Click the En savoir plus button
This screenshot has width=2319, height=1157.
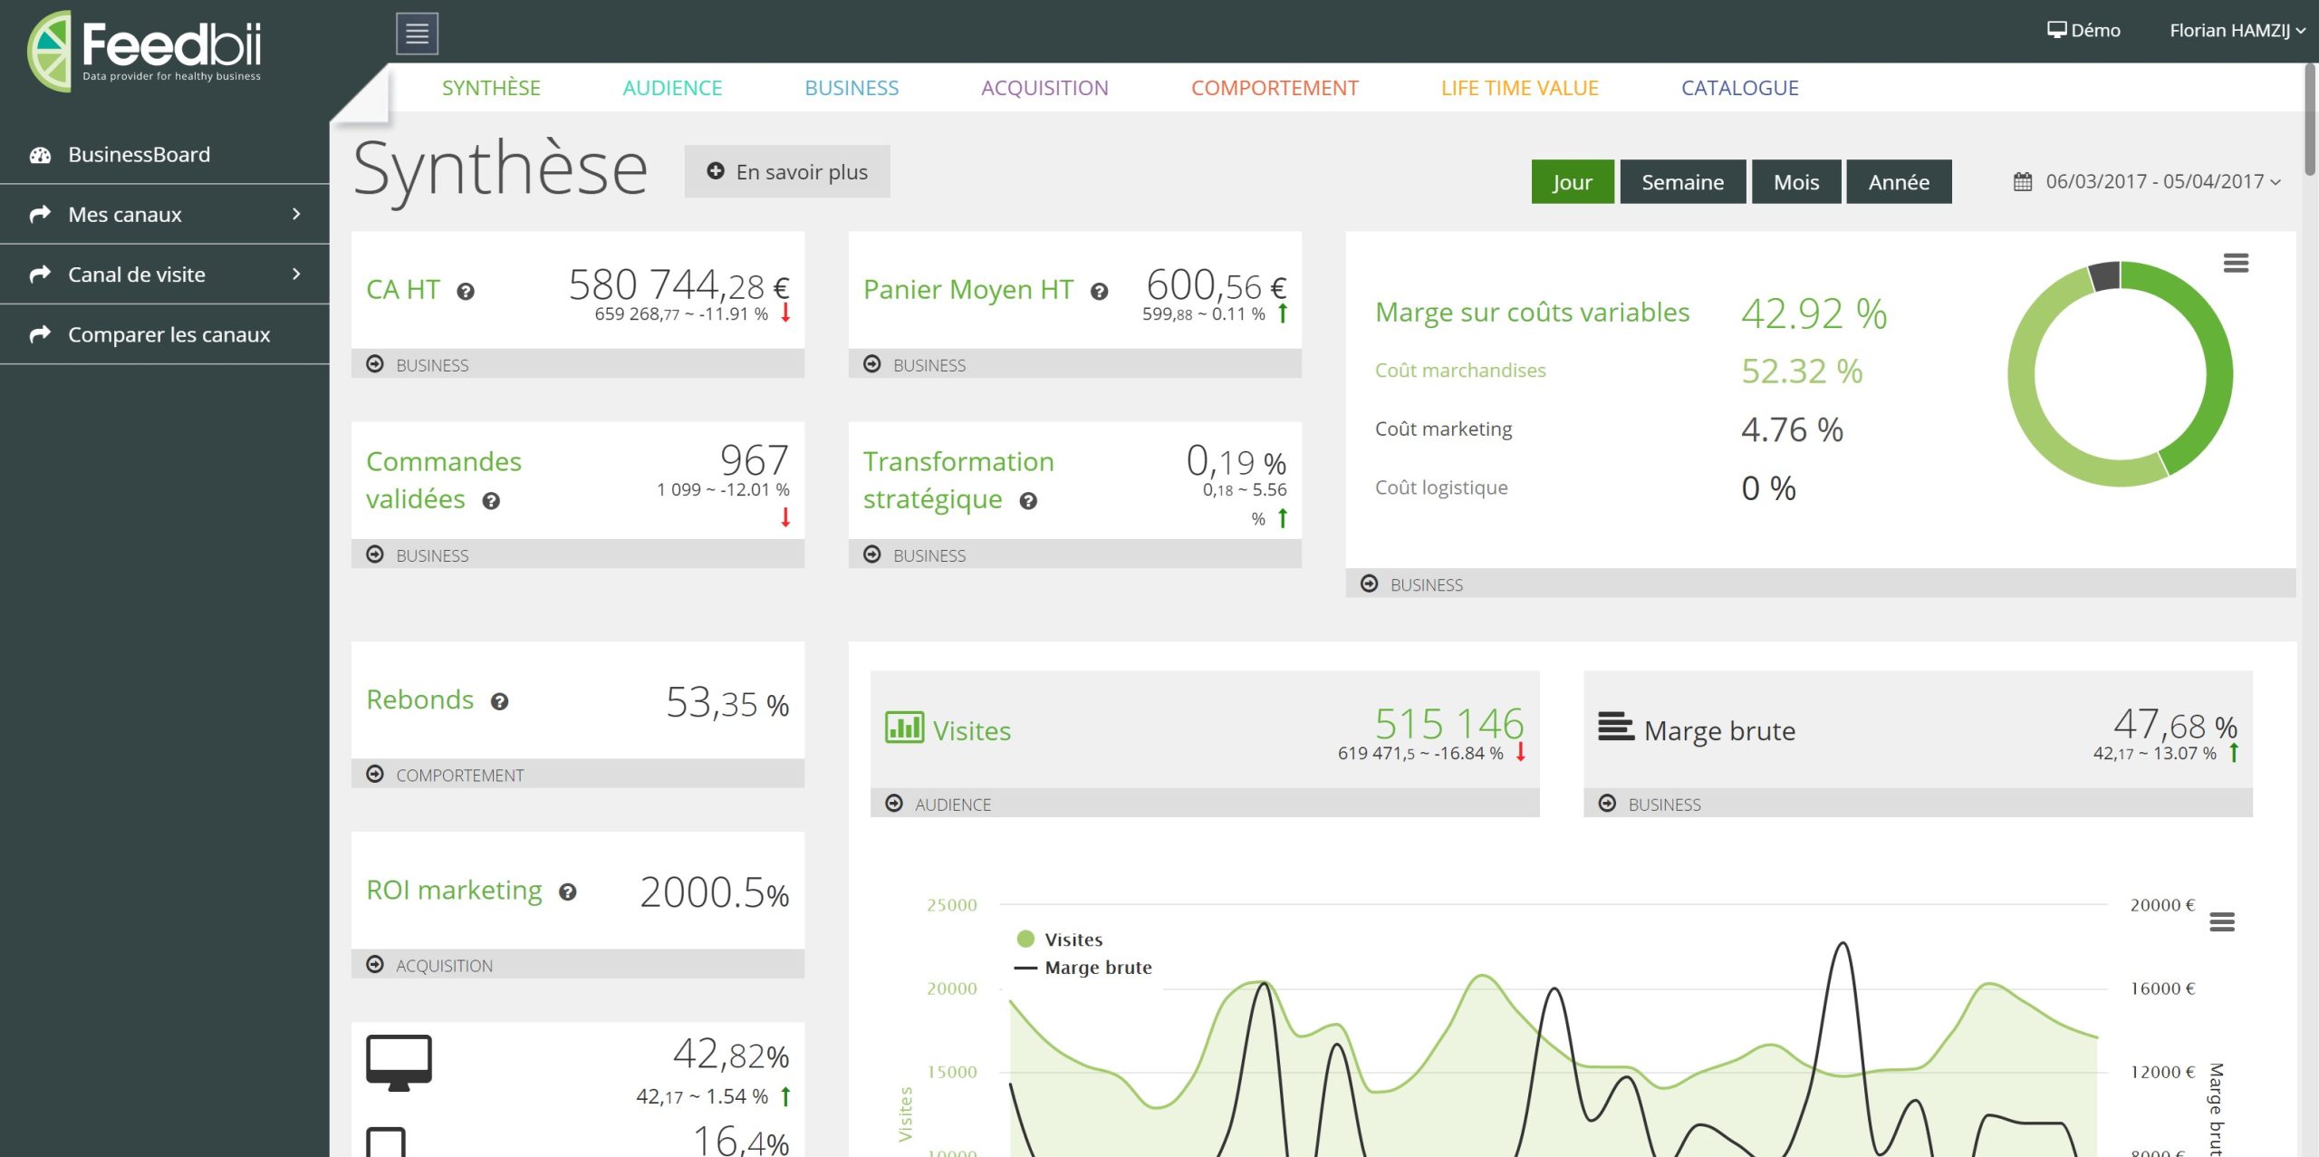pyautogui.click(x=787, y=171)
